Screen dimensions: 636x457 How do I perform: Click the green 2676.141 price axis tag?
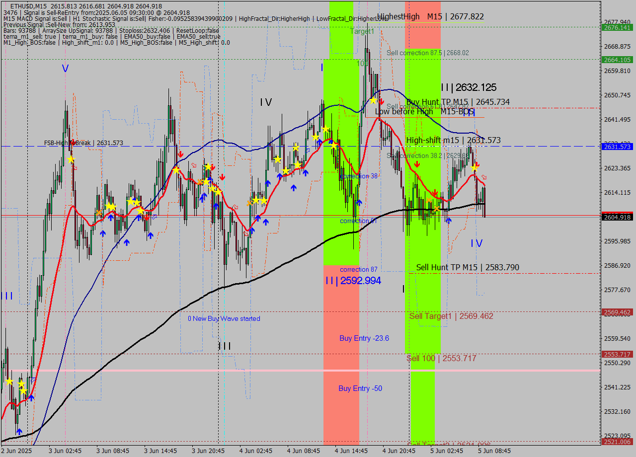(x=617, y=28)
